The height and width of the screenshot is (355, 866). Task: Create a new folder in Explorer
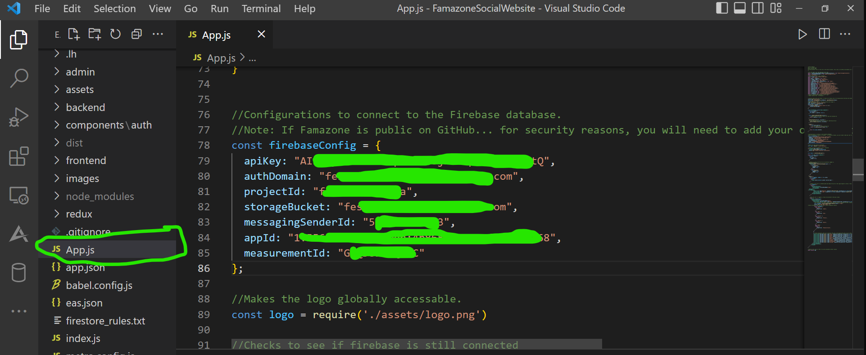[95, 34]
